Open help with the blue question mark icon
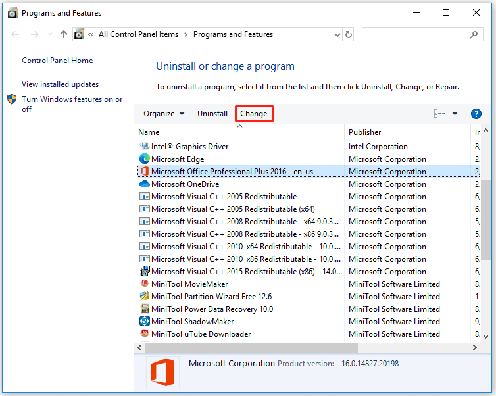 click(x=476, y=114)
